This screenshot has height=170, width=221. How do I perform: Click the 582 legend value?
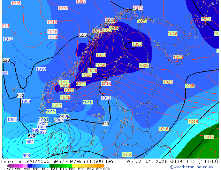pyautogui.click(x=90, y=169)
